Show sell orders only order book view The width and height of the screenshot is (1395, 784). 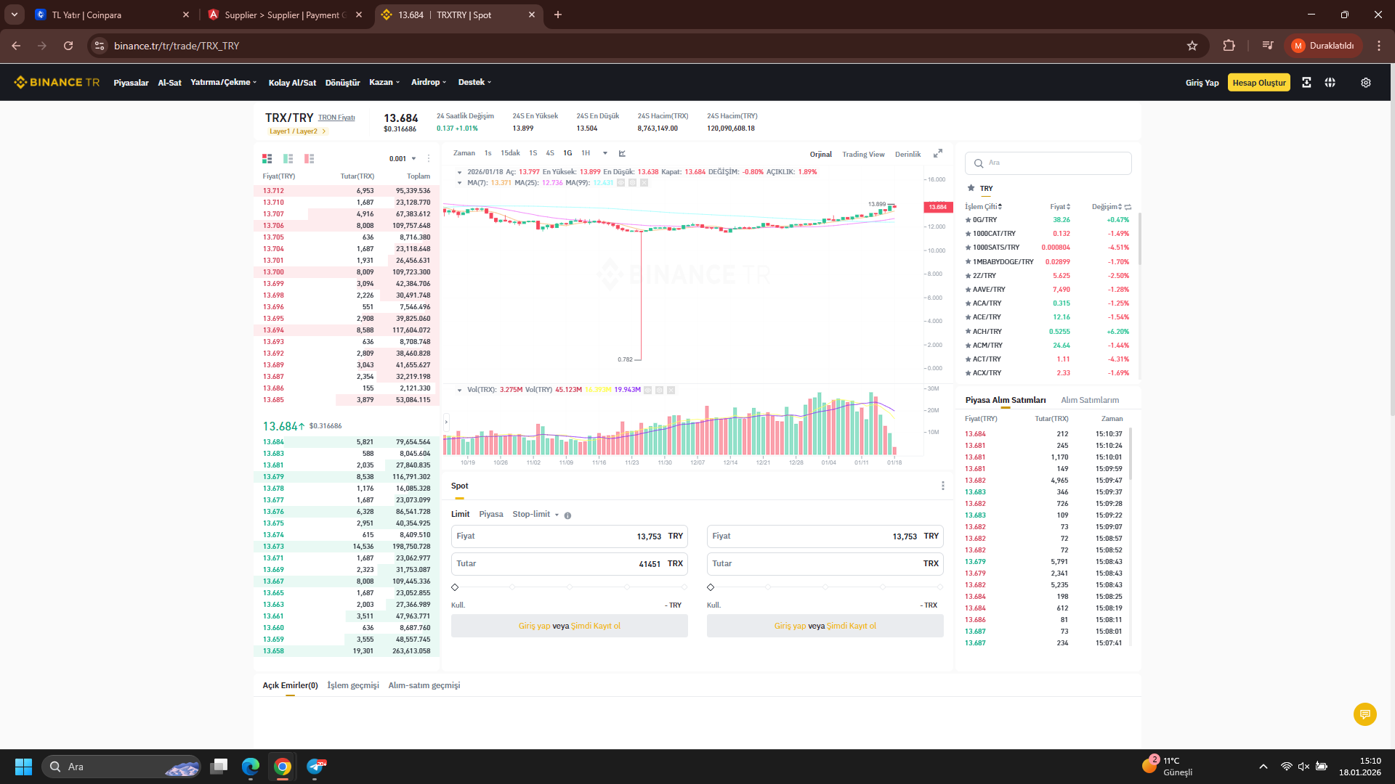coord(310,158)
